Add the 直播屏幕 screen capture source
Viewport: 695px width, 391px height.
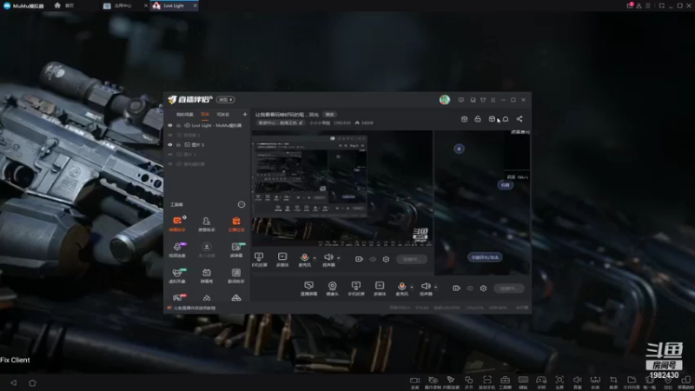point(309,288)
